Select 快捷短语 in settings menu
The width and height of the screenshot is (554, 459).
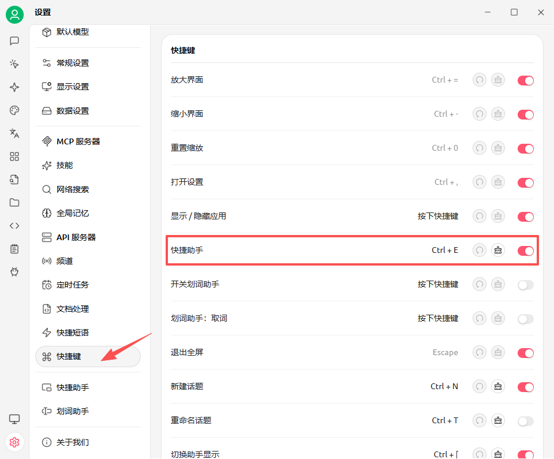pos(88,333)
